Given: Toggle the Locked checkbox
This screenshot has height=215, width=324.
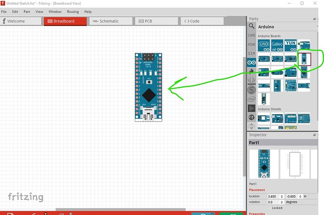Looking at the screenshot, I should [x=270, y=208].
